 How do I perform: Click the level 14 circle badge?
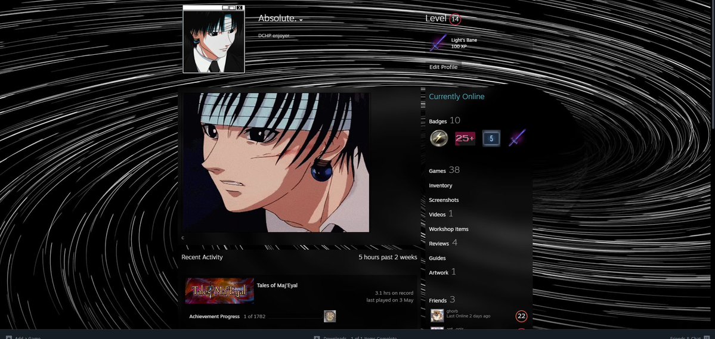pos(455,19)
